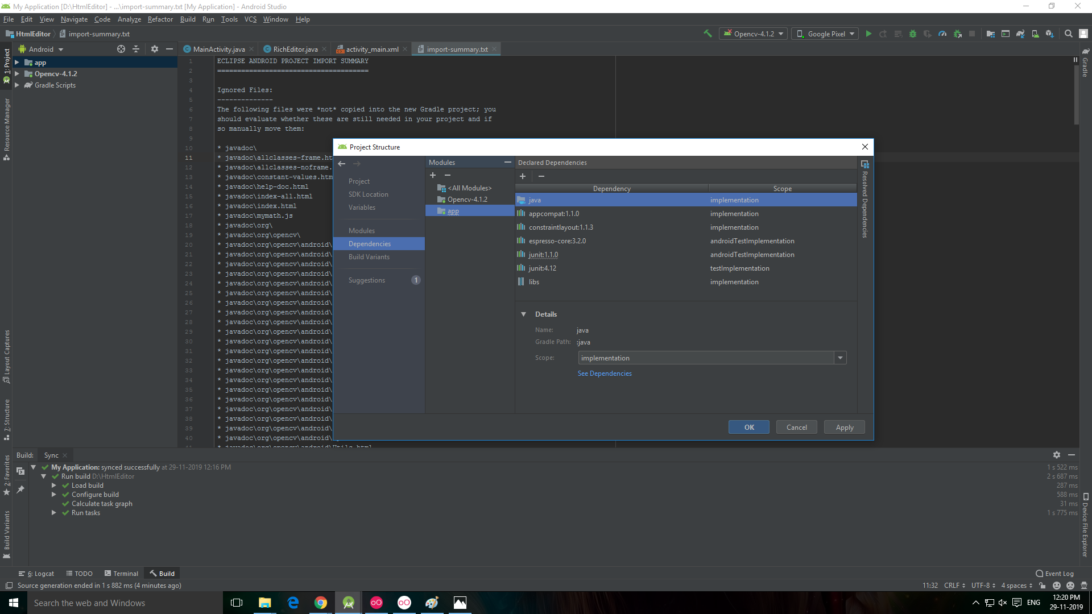Switch to activity_main.xml tab

[x=372, y=49]
